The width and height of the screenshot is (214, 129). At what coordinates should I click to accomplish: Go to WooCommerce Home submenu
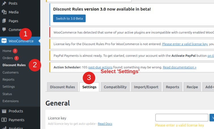(x=7, y=51)
